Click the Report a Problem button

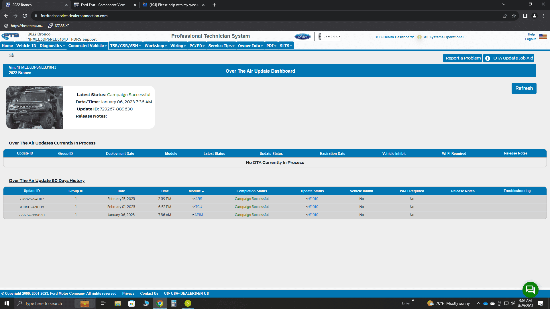click(463, 58)
